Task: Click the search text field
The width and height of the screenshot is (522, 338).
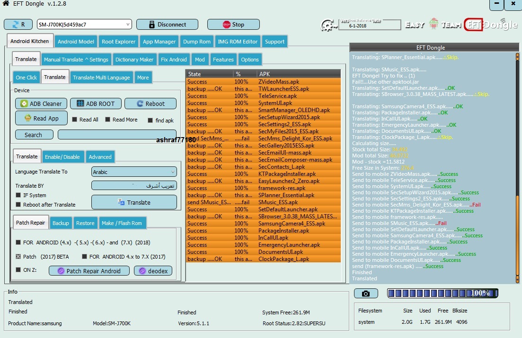Action: [117, 135]
